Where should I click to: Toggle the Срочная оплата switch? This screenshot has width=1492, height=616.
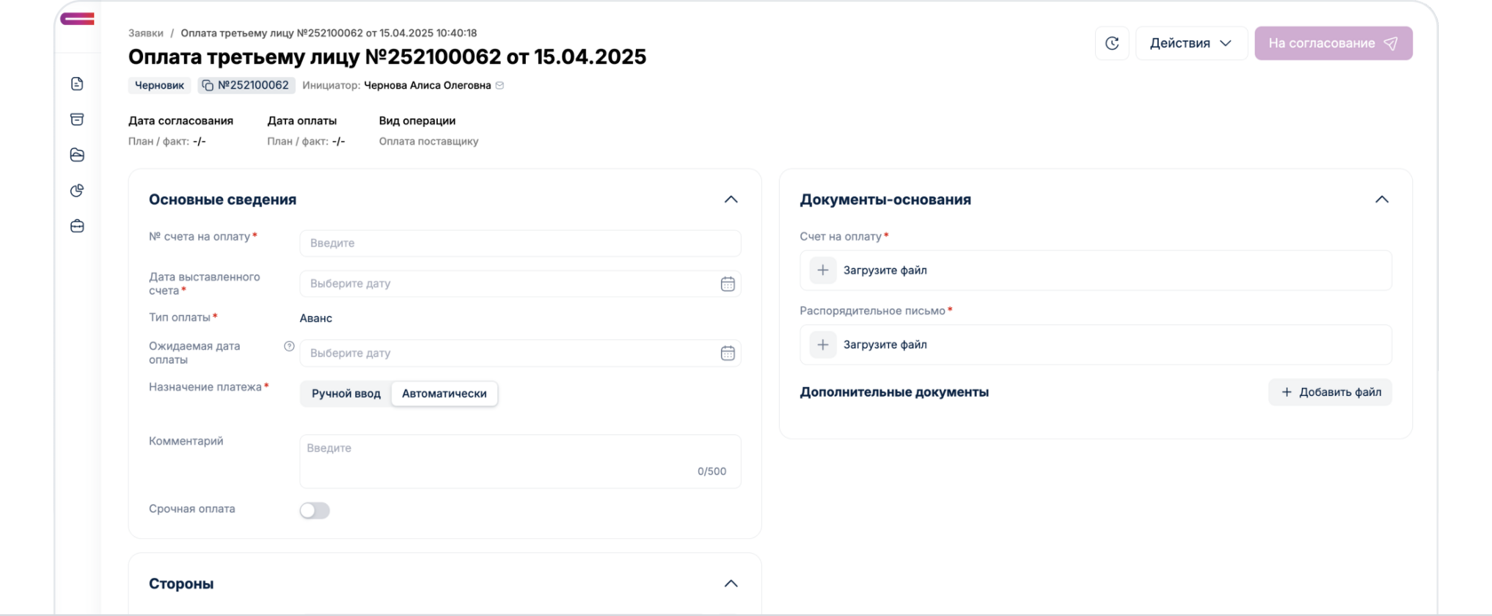(x=314, y=510)
